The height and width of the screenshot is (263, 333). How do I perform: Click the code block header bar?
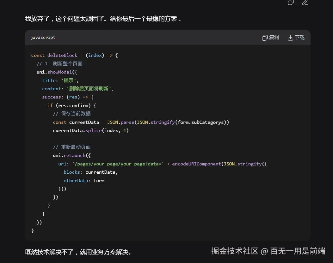[x=158, y=37]
